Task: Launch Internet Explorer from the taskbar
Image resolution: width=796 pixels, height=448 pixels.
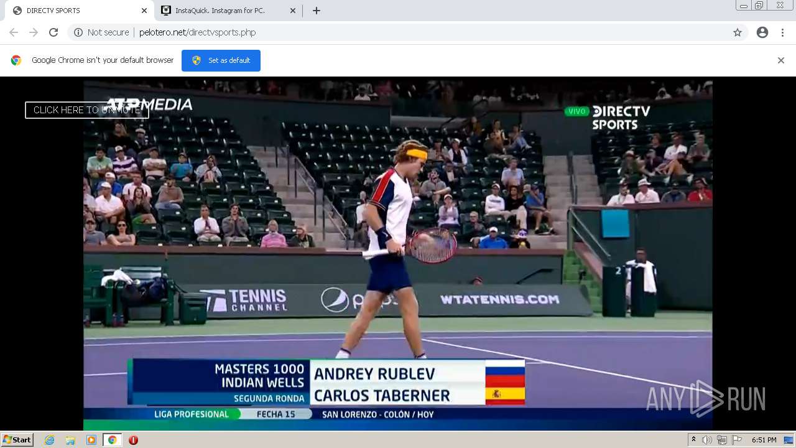Action: point(50,440)
